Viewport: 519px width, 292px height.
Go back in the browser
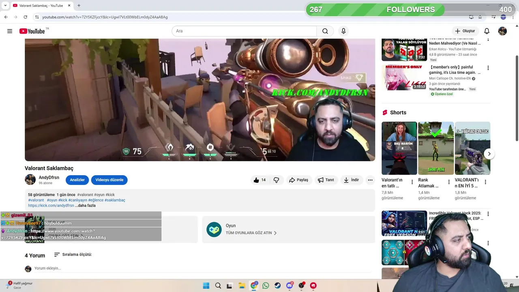6,17
